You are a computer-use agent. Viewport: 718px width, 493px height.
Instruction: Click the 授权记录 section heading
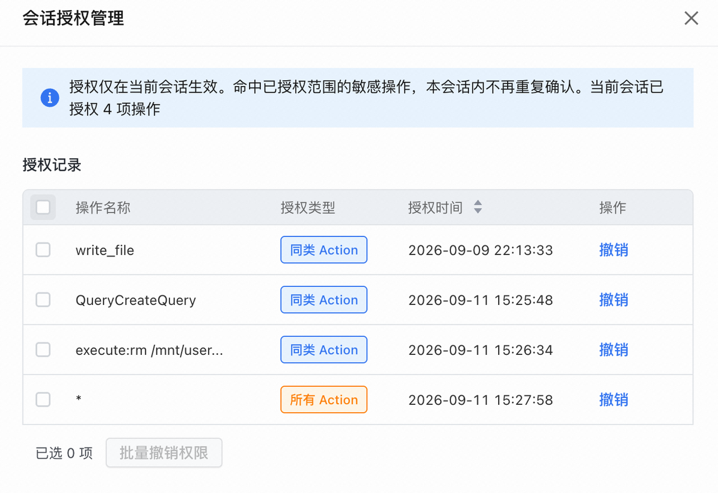tap(52, 165)
